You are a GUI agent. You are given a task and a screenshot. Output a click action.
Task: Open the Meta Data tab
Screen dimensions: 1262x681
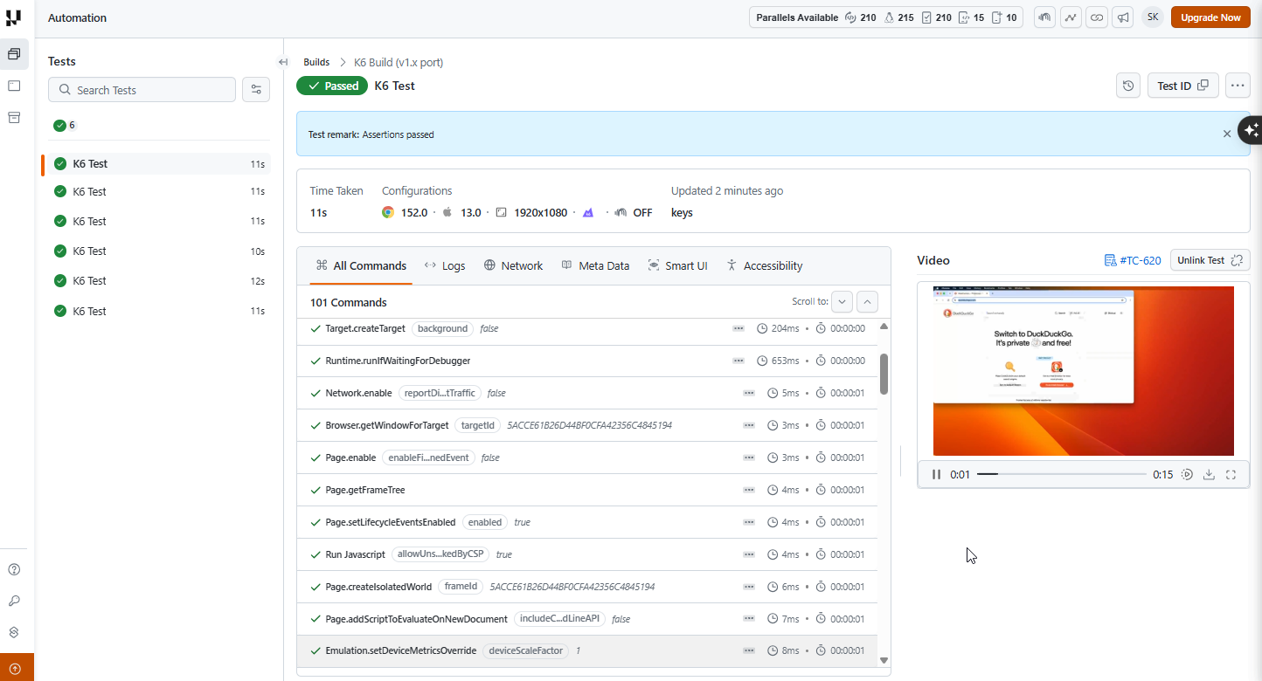pyautogui.click(x=595, y=265)
